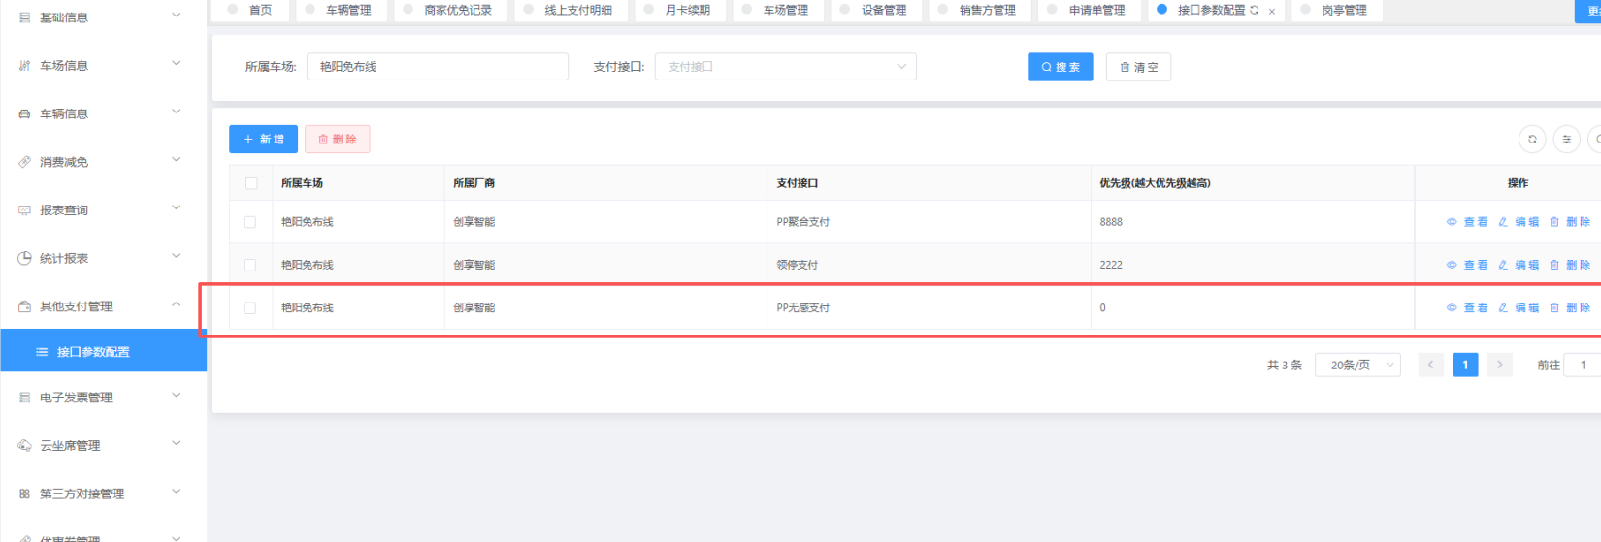Expand the 云坐席管理 menu chevron

pyautogui.click(x=176, y=444)
